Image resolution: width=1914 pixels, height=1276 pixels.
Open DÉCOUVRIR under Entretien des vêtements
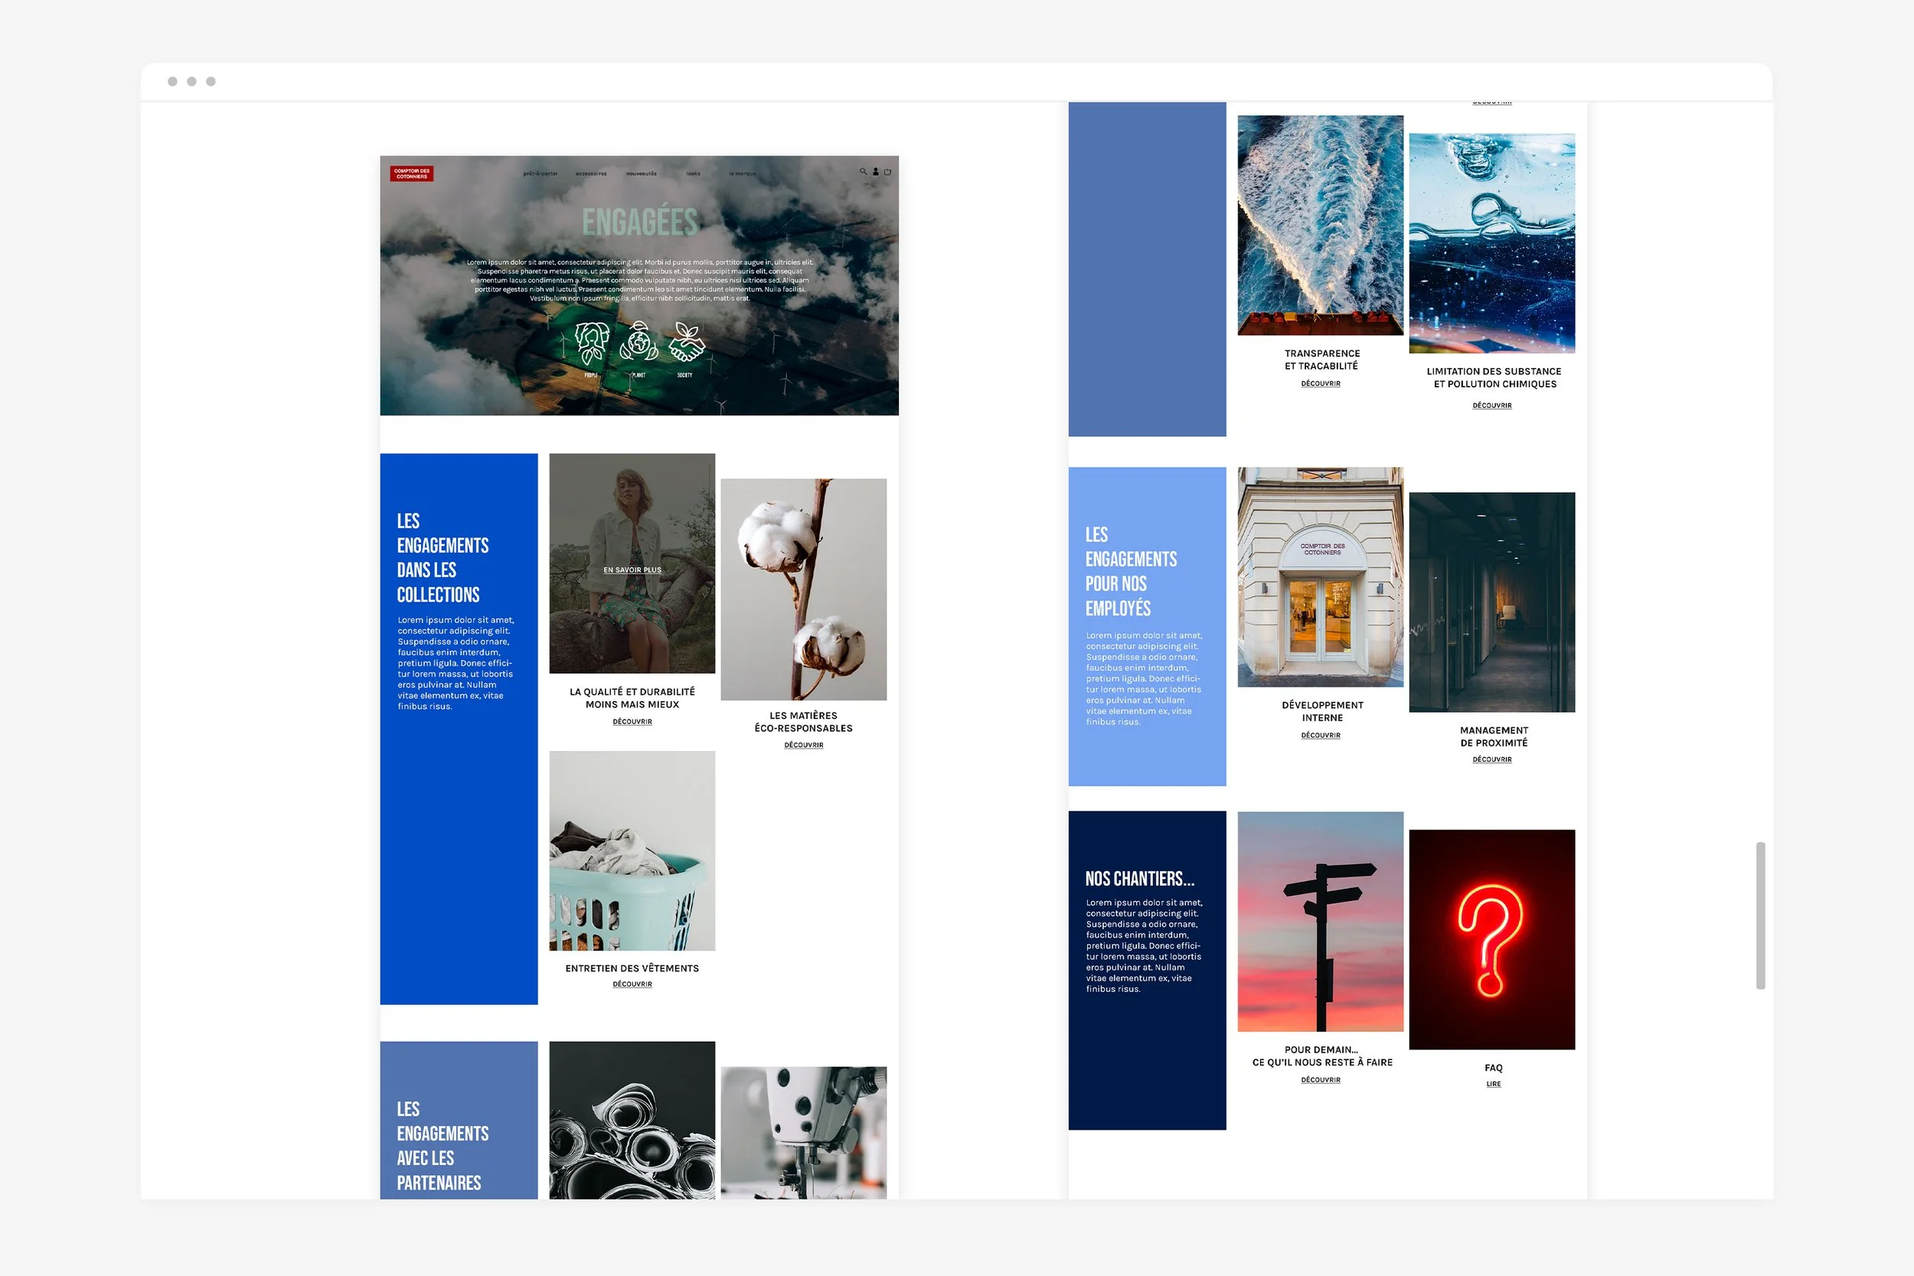pos(633,984)
